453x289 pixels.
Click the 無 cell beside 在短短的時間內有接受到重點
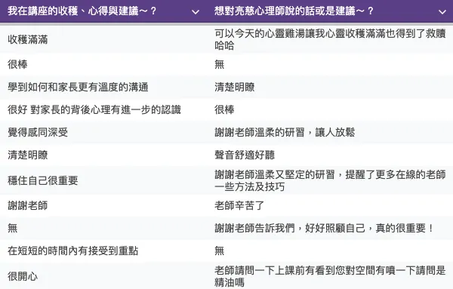330,251
